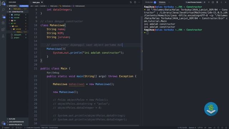Open the Accounts icon at activity bar bottom
The height and width of the screenshot is (129, 229).
(x=3, y=123)
